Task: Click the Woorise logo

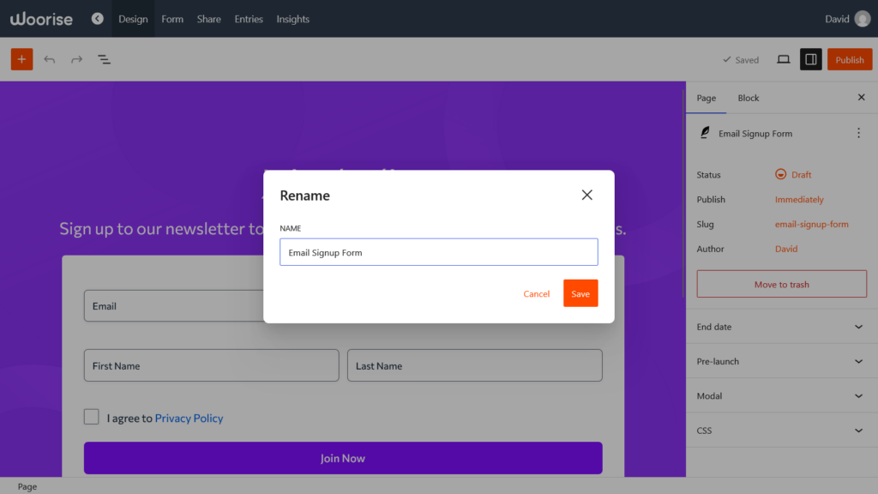Action: [x=41, y=19]
